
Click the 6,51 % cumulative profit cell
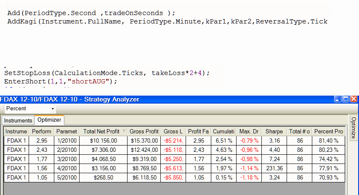point(223,141)
